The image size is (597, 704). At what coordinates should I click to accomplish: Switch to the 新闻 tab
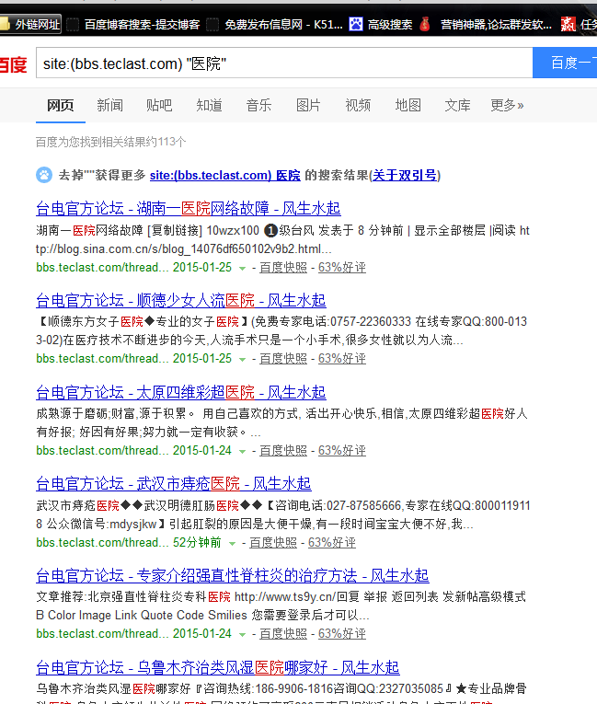109,106
